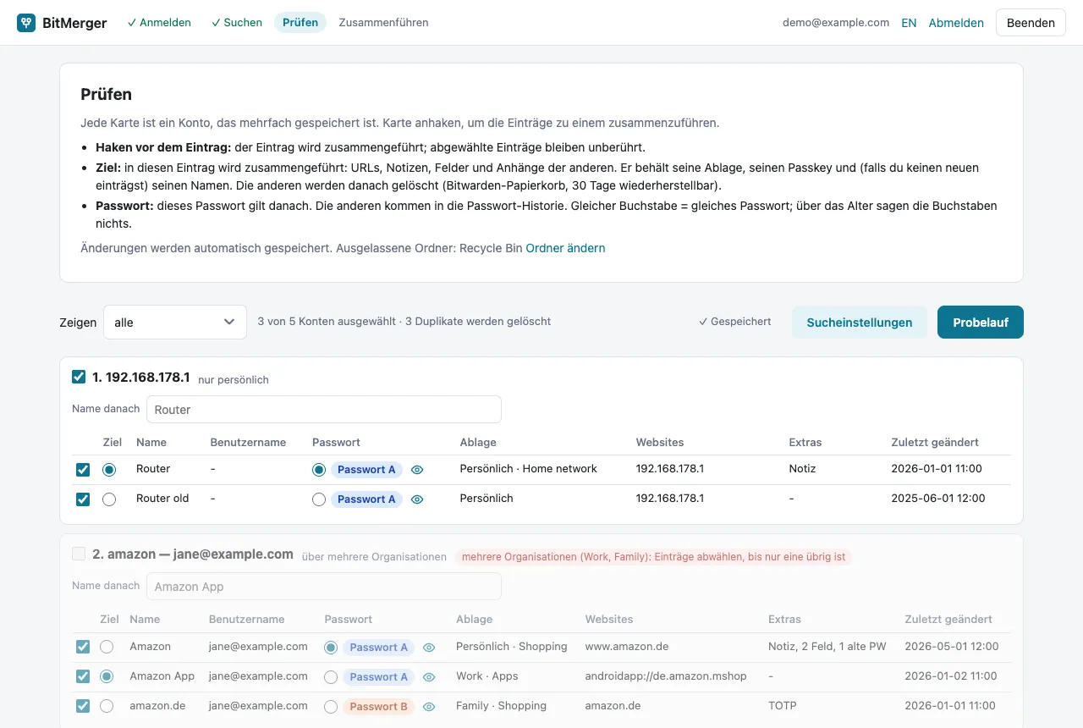Click the Persönlich · Home network cell
1083x728 pixels.
529,469
